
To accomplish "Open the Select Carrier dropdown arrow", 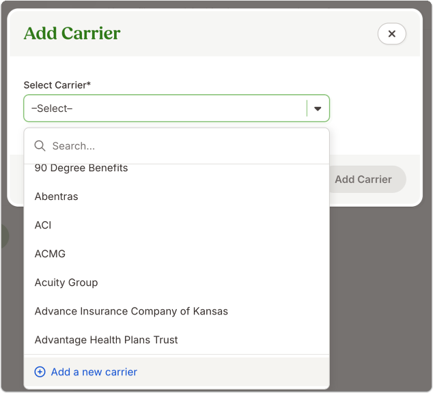I will pyautogui.click(x=318, y=108).
